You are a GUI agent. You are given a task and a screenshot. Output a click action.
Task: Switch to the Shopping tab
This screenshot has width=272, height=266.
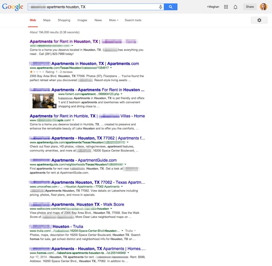click(x=64, y=20)
